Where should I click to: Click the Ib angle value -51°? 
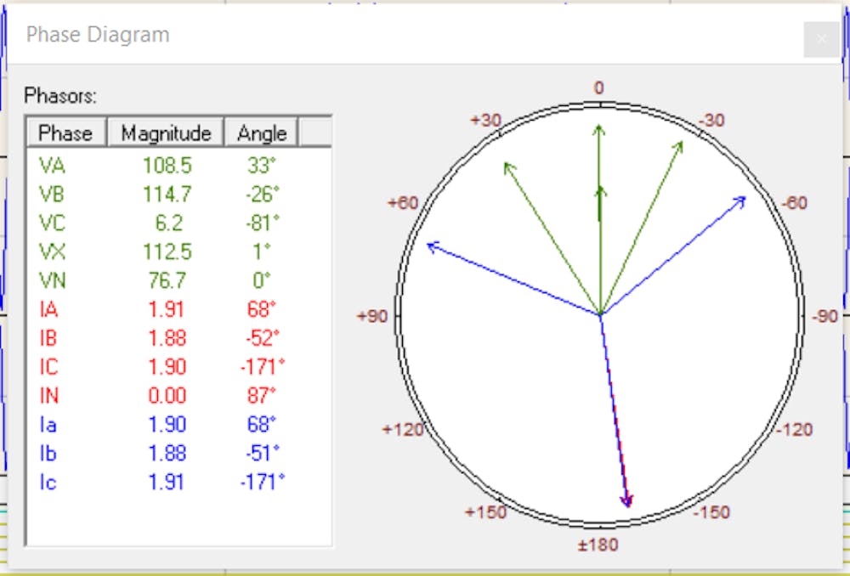point(262,453)
